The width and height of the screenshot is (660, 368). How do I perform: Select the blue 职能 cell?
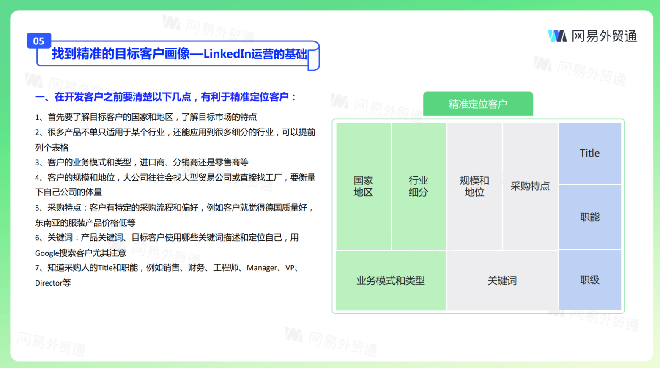(589, 217)
